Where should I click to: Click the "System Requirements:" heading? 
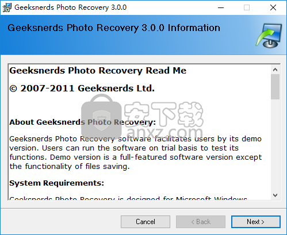click(x=57, y=183)
